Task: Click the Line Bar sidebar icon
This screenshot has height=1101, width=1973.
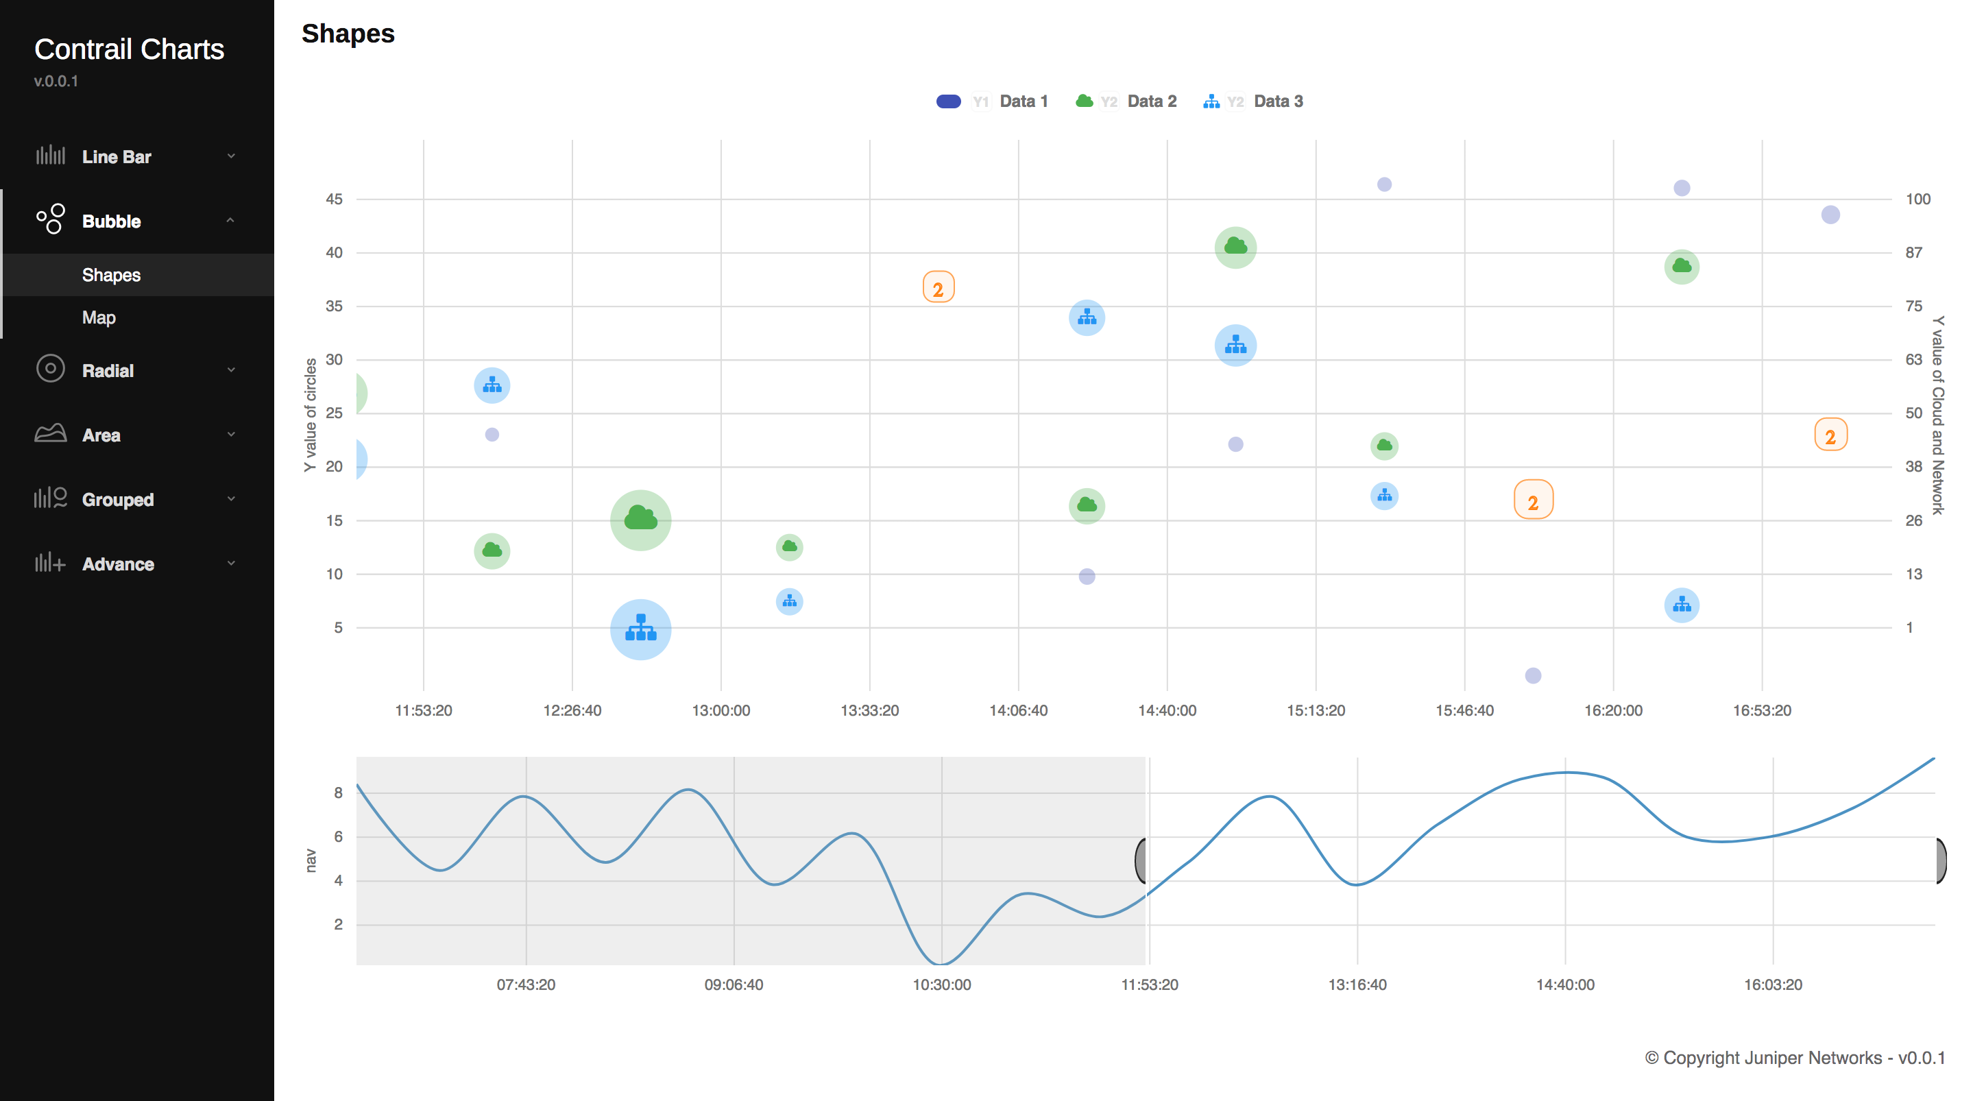Action: point(51,156)
